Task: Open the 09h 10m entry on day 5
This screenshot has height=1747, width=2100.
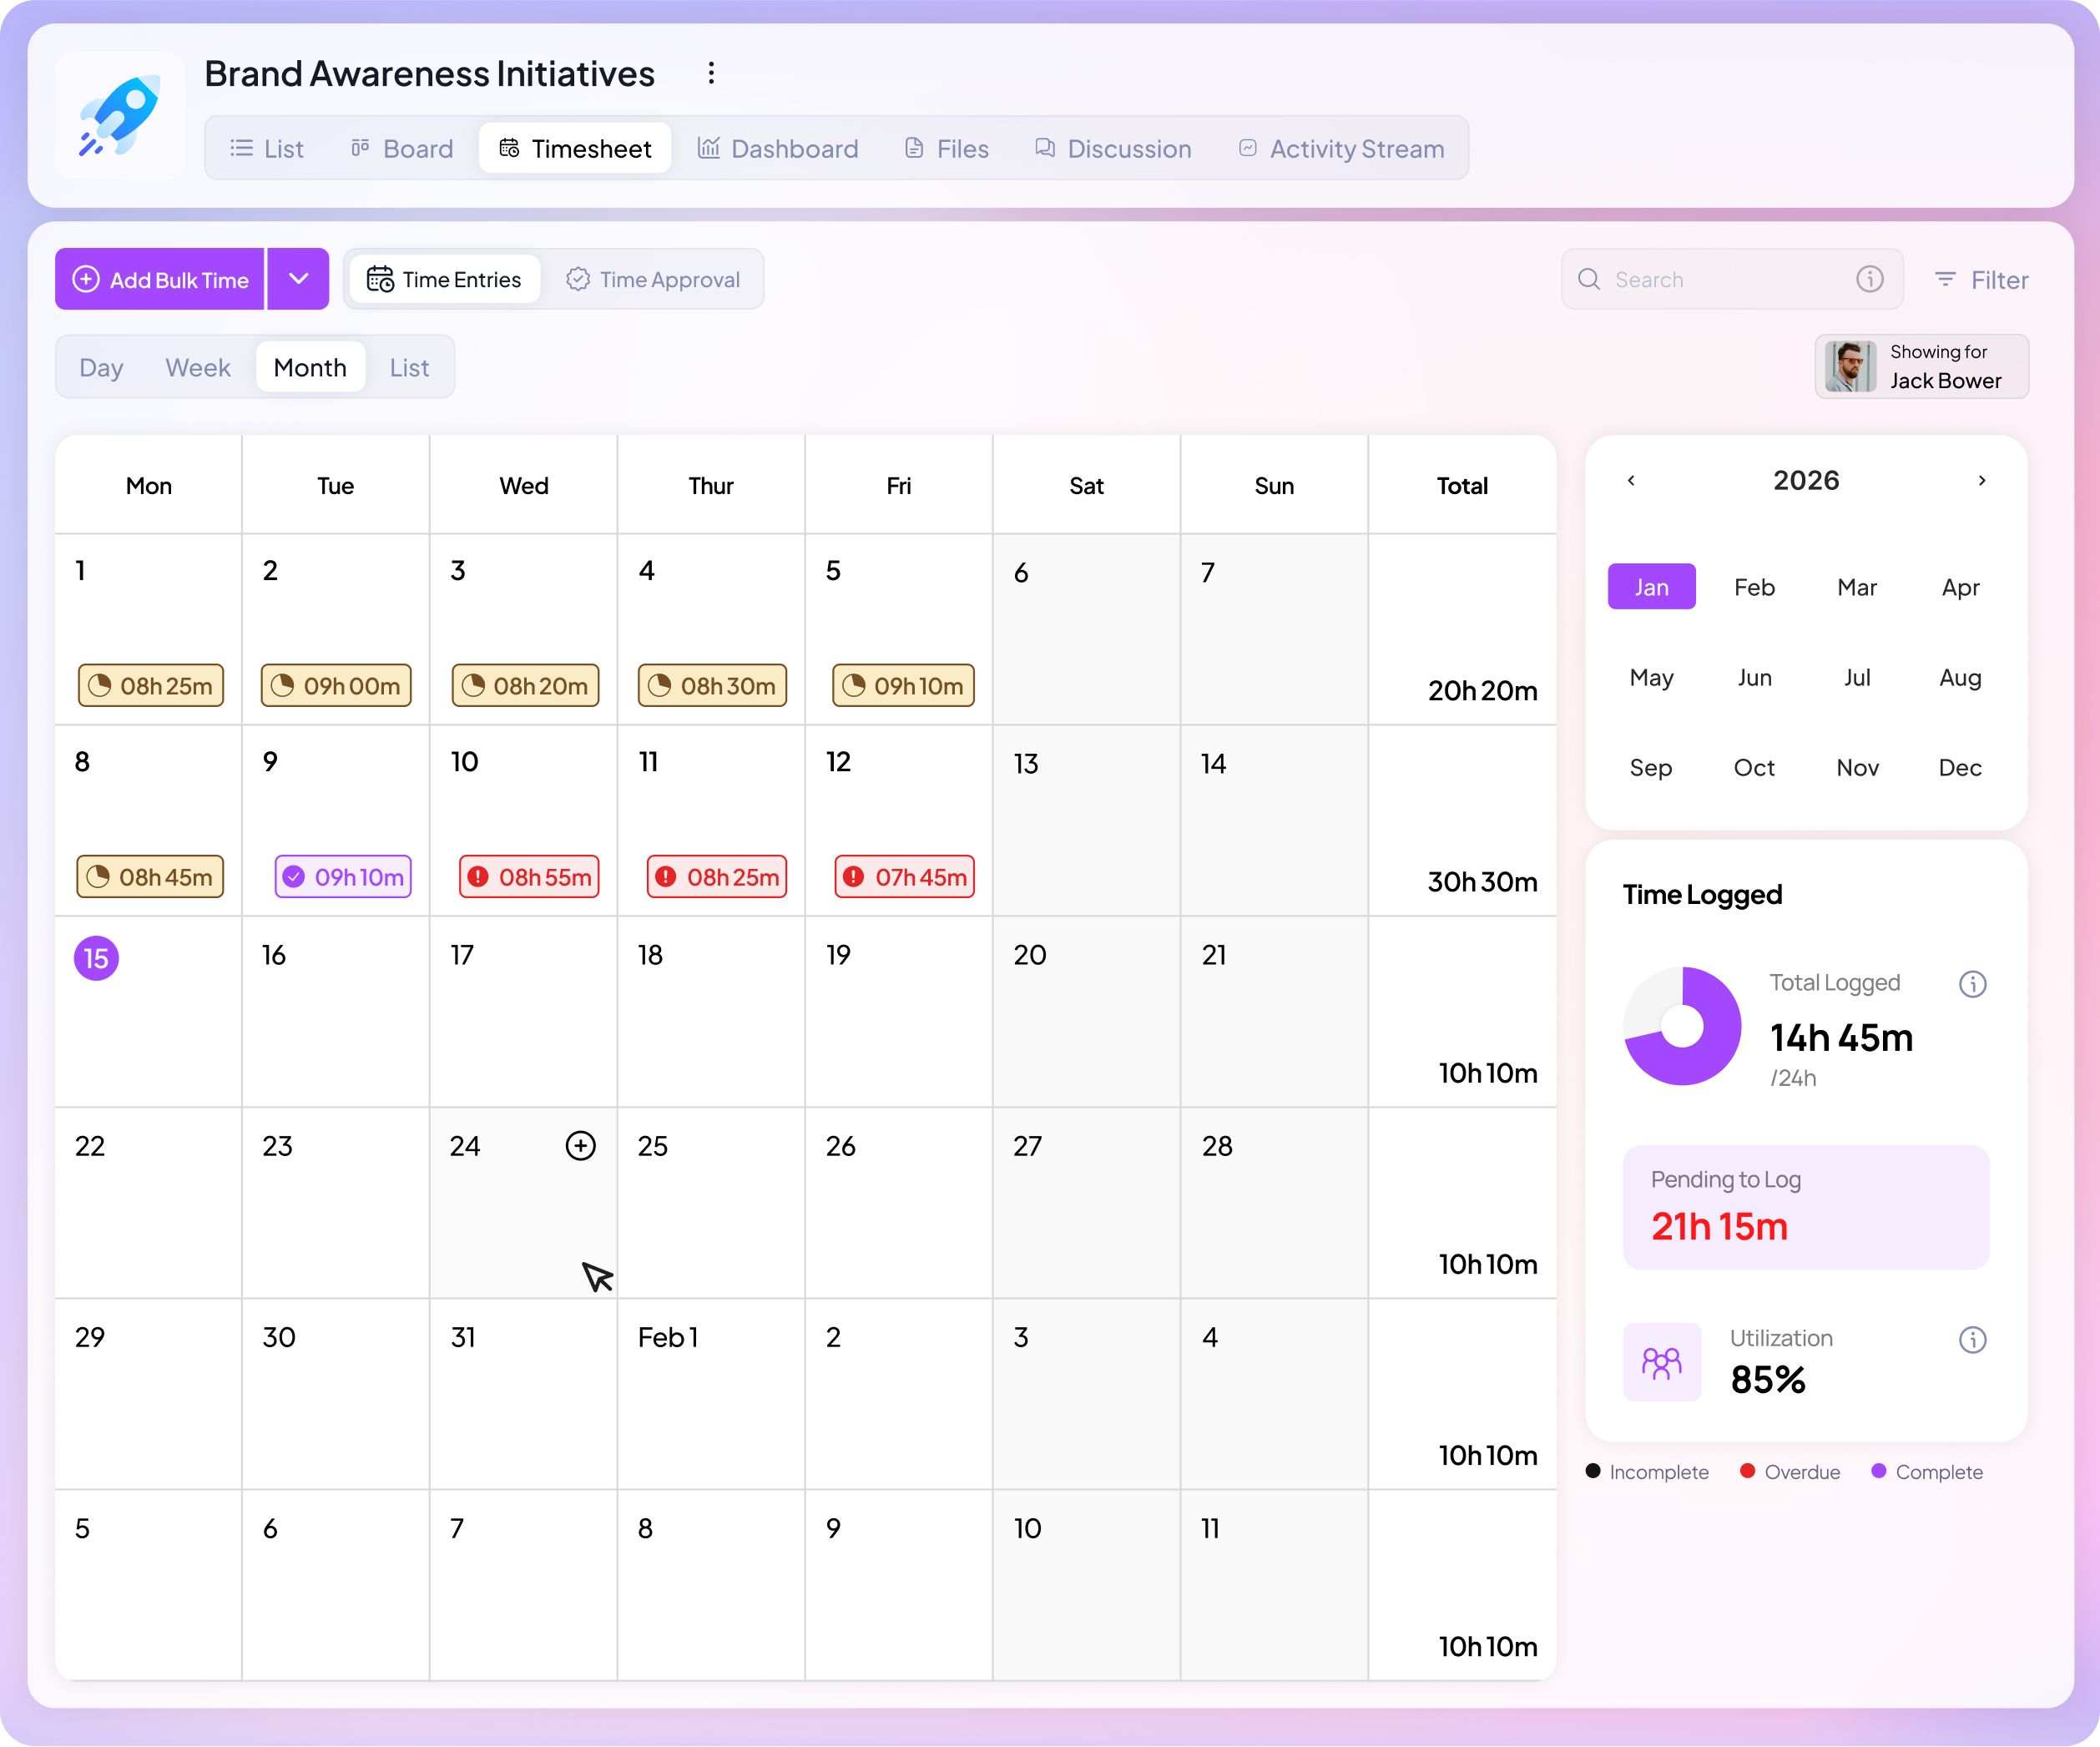Action: pos(904,686)
